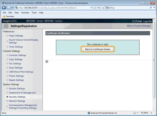Open Scan Settings
The width and height of the screenshot is (157, 116).
click(16, 68)
